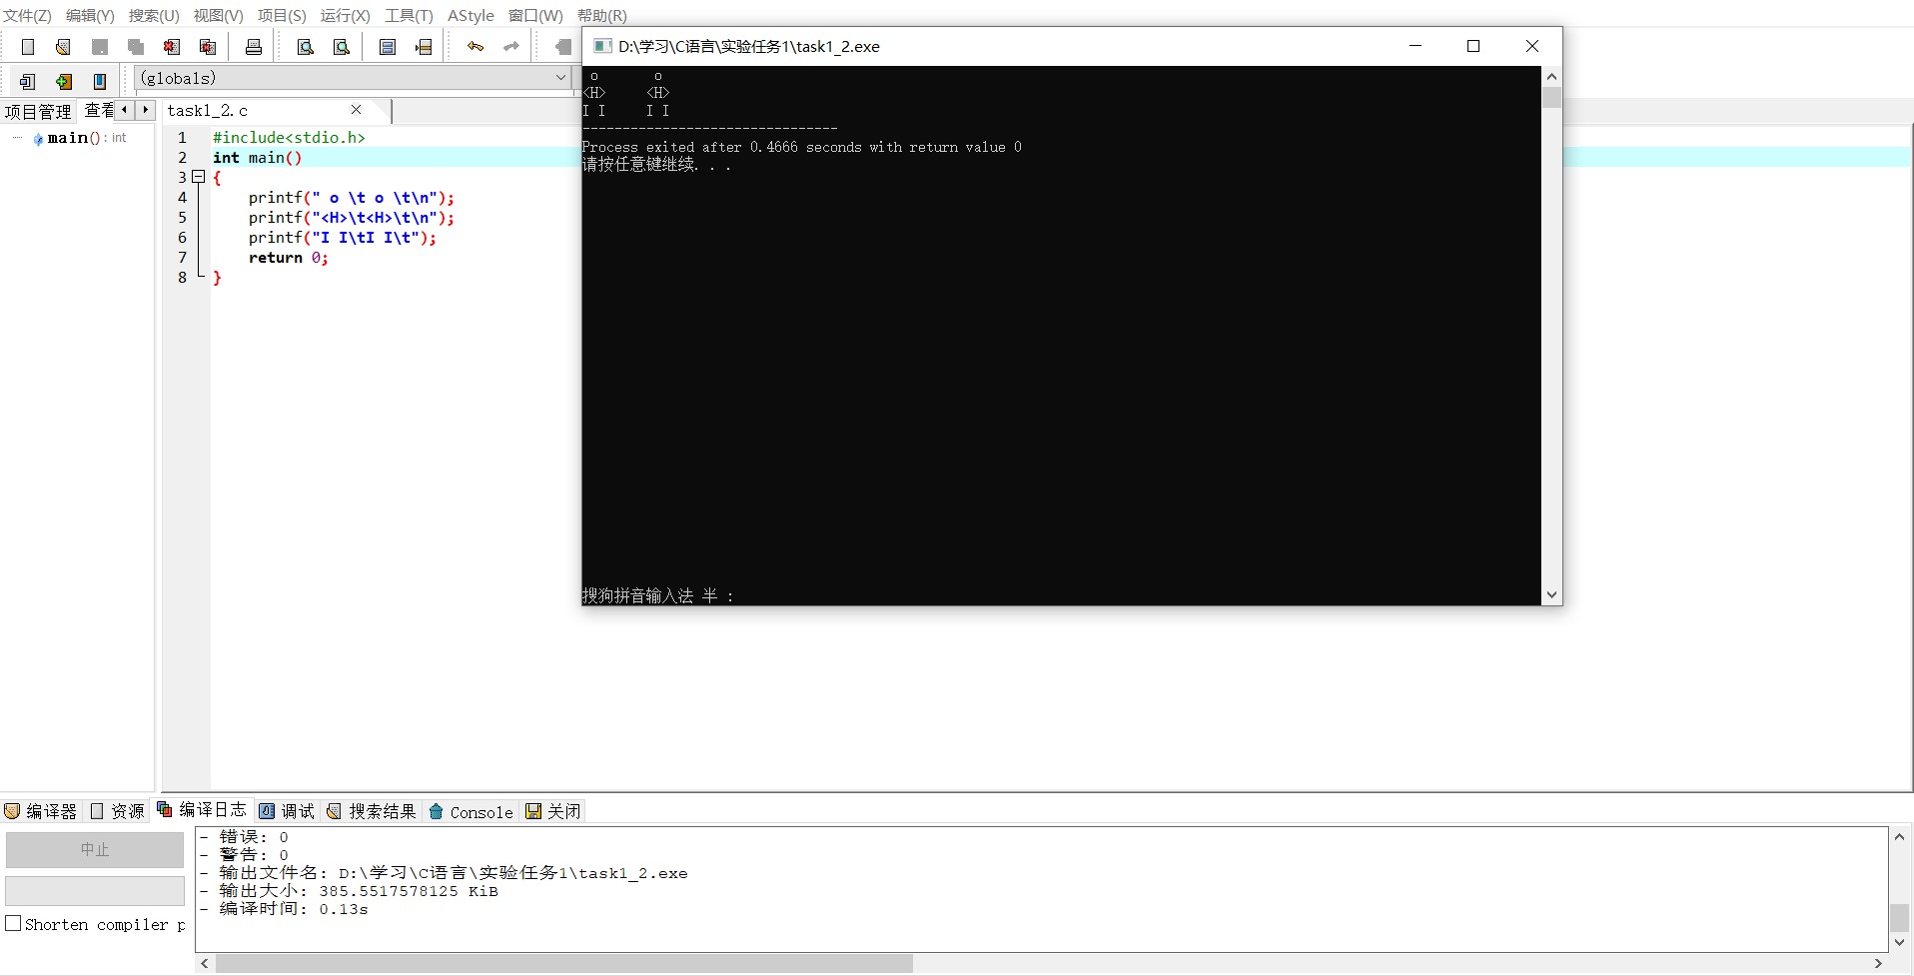Open the 运行(X) menu
The width and height of the screenshot is (1914, 976).
[345, 15]
